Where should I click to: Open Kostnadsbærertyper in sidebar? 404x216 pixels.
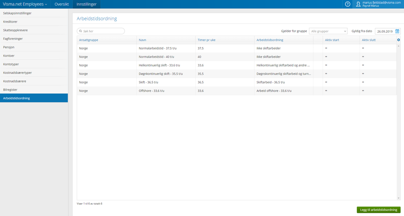[34, 73]
